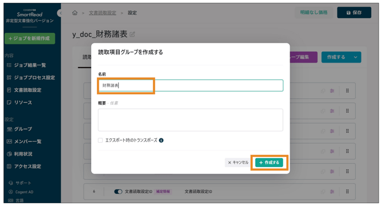382x207 pixels.
Task: Open ジョブ結果一覧 in sidebar
Action: pos(26,65)
